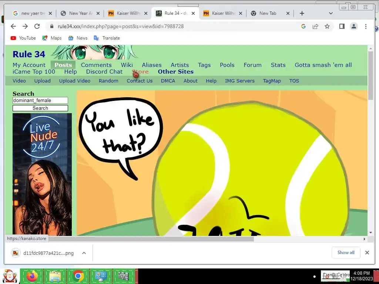
Task: Open Chrome profile avatar
Action: click(x=353, y=26)
